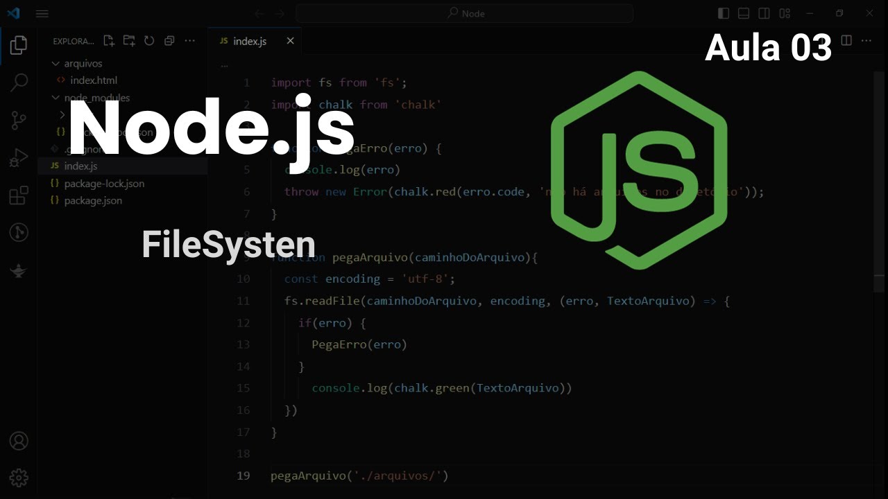Open the Extensions view
Image resolution: width=888 pixels, height=499 pixels.
pos(19,195)
